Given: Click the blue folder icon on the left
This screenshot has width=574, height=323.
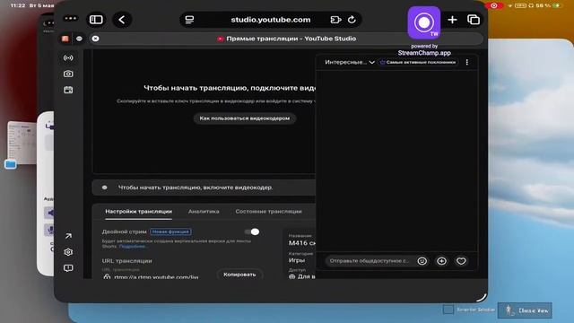Looking at the screenshot, I should click(x=11, y=164).
